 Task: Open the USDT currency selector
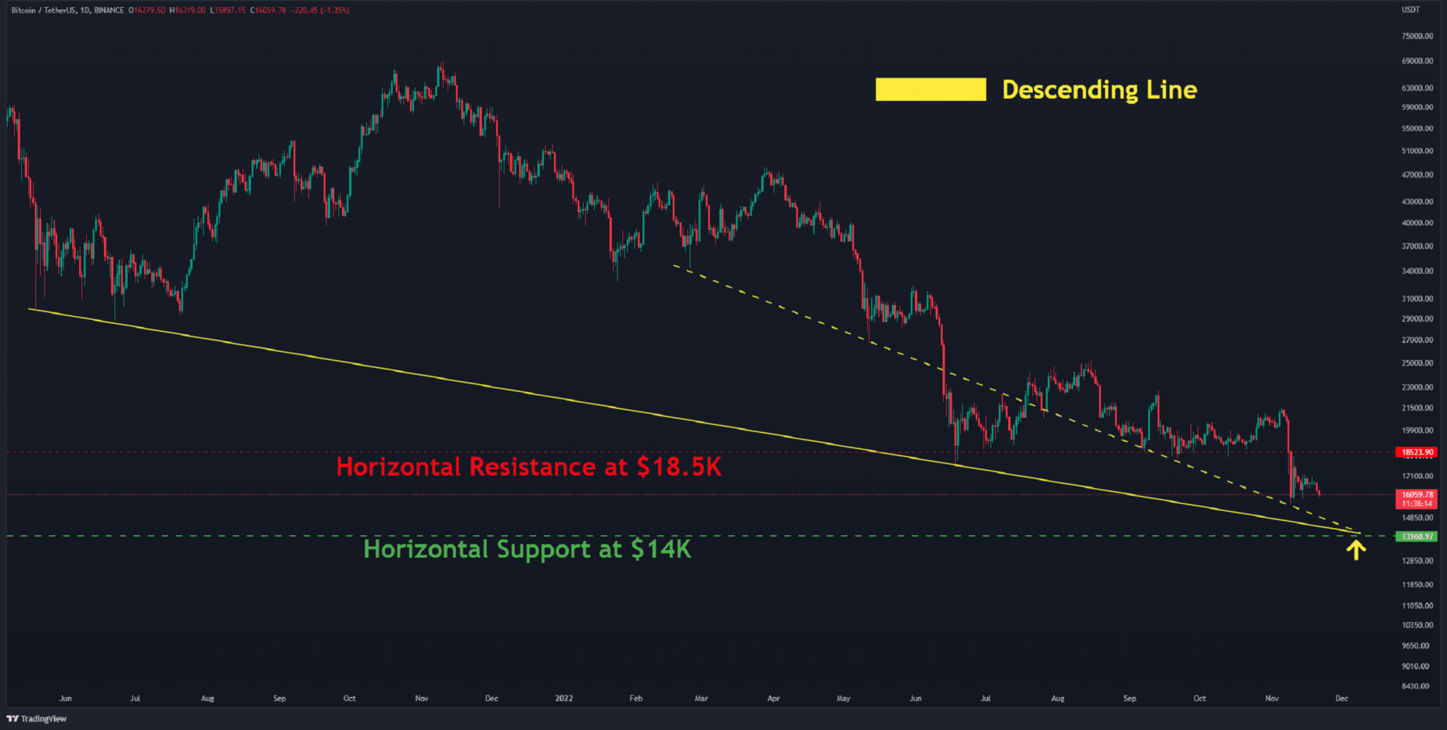[1410, 10]
